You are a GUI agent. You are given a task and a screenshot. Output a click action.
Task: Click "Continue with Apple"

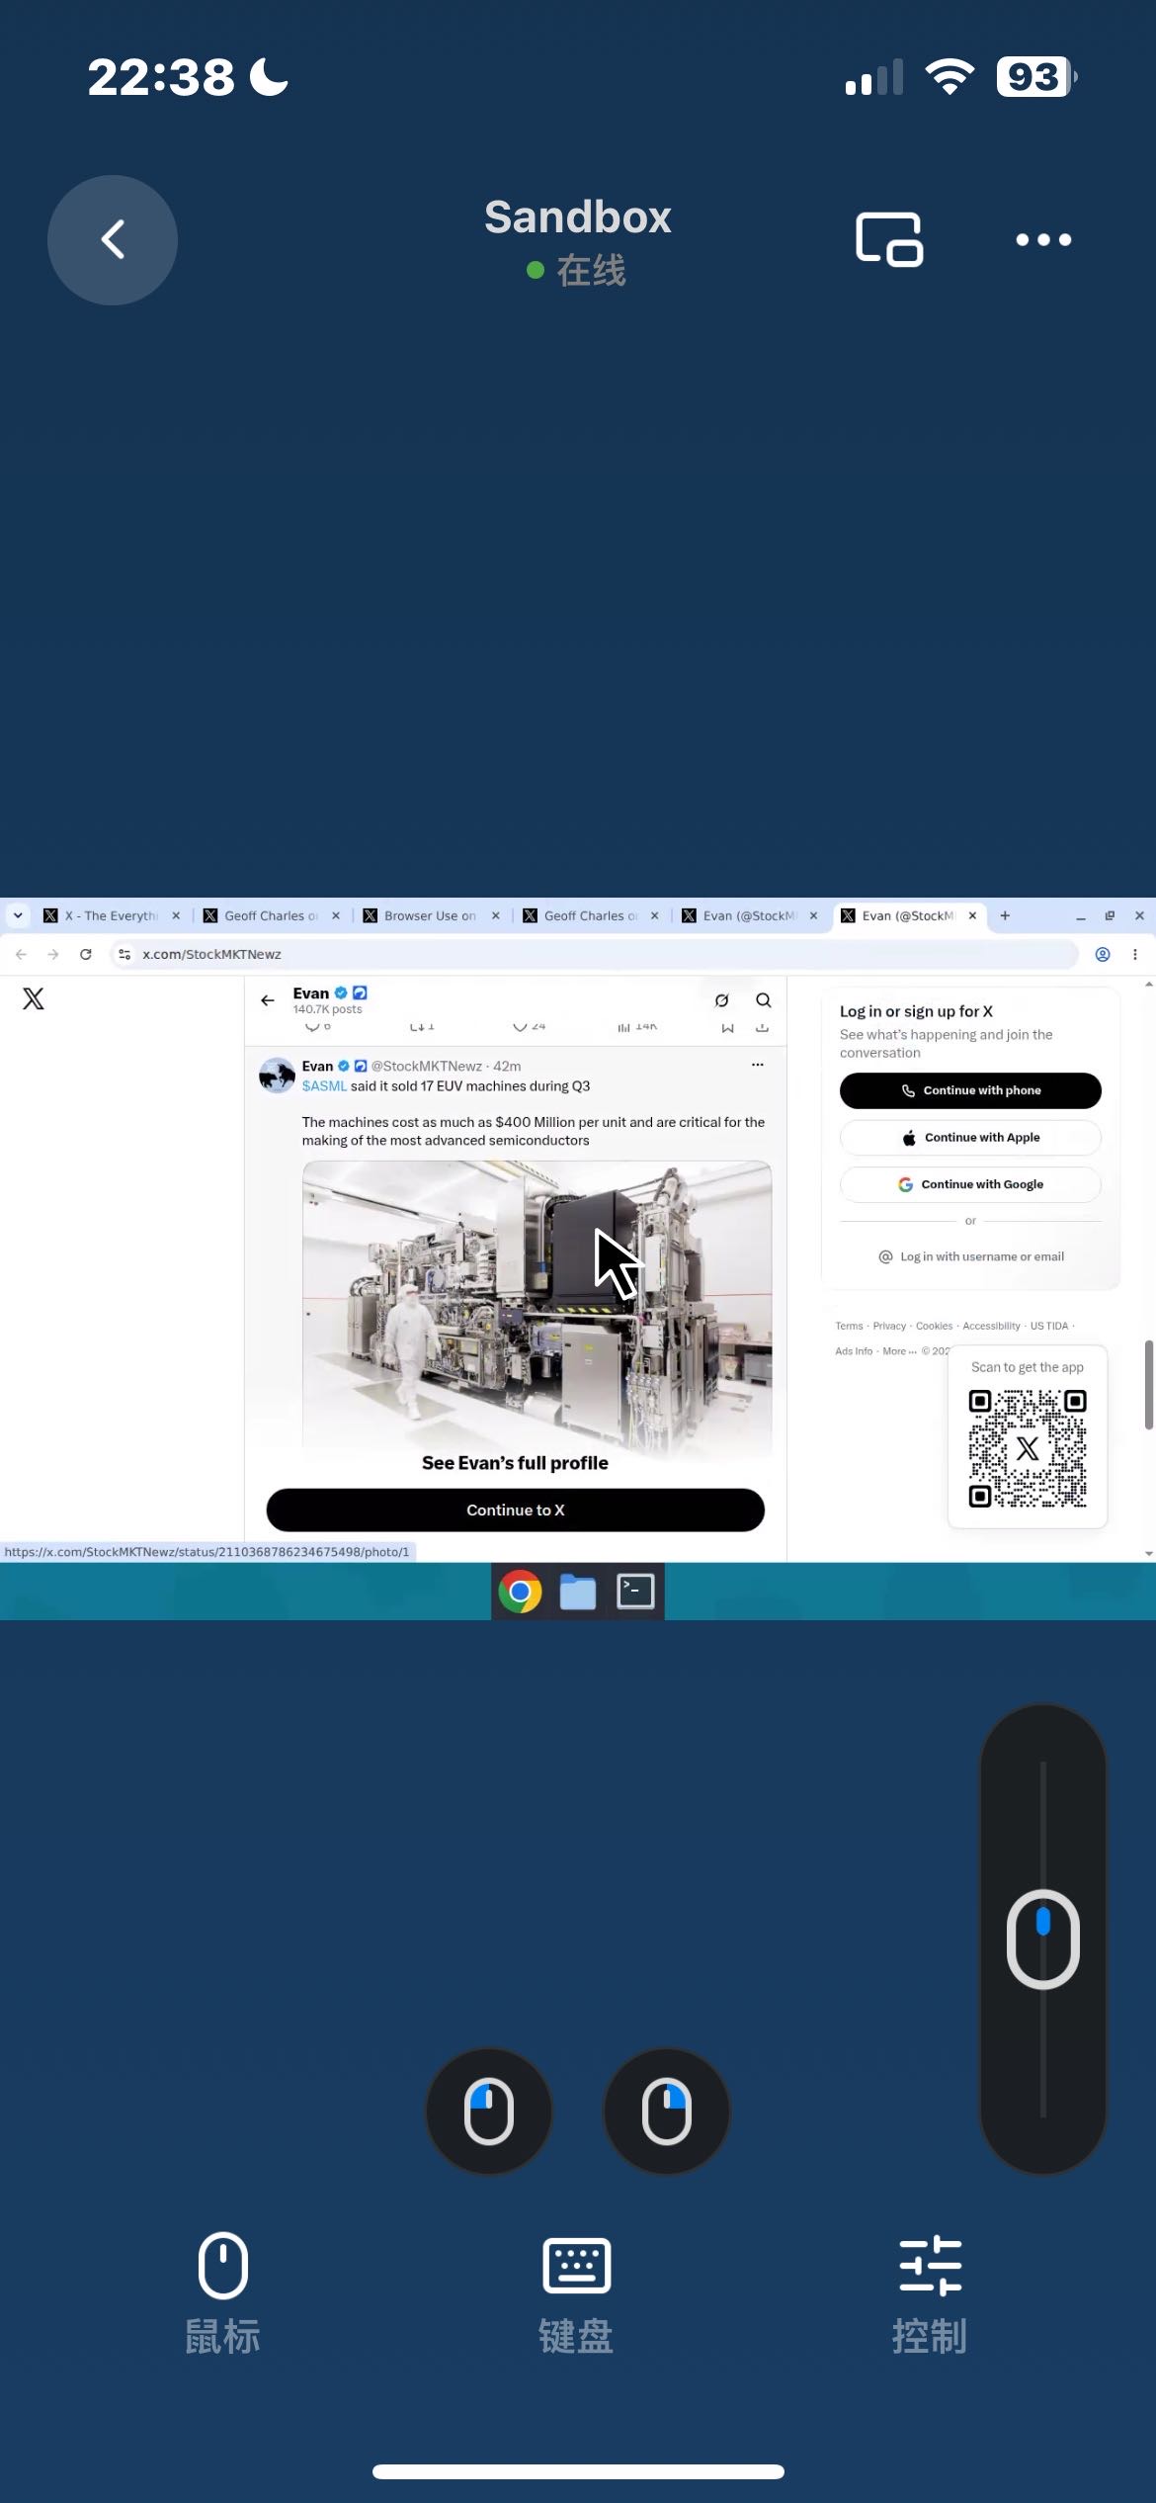(970, 1137)
